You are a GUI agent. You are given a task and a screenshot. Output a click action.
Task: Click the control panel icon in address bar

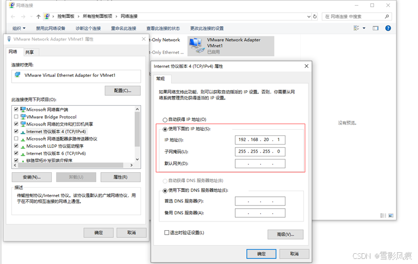tap(47, 16)
